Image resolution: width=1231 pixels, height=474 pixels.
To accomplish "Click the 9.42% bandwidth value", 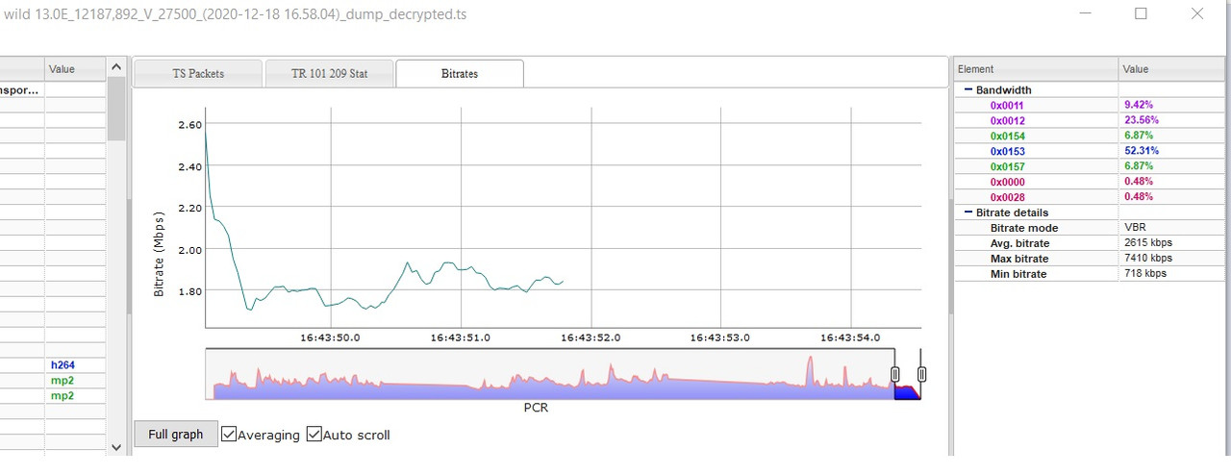I will tap(1138, 105).
